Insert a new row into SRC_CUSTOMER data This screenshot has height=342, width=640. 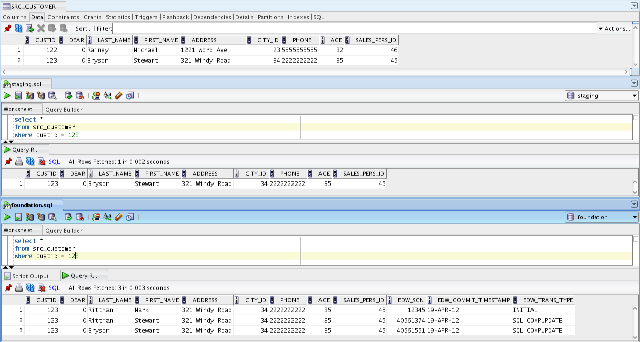click(30, 29)
